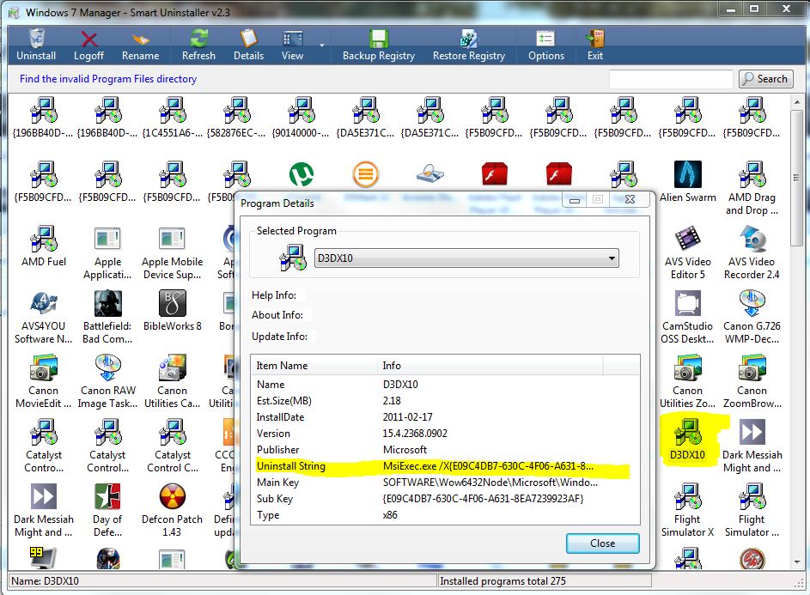Click the Restore Registry toolbar icon
This screenshot has width=810, height=595.
point(468,39)
